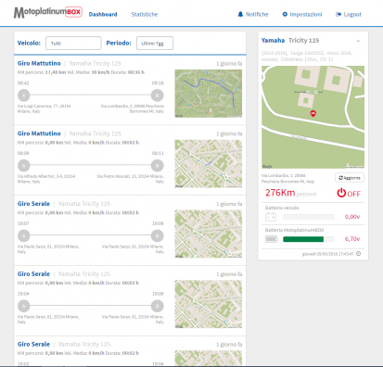Click the Batteria MotoplatinumBOX battery icon

272,239
